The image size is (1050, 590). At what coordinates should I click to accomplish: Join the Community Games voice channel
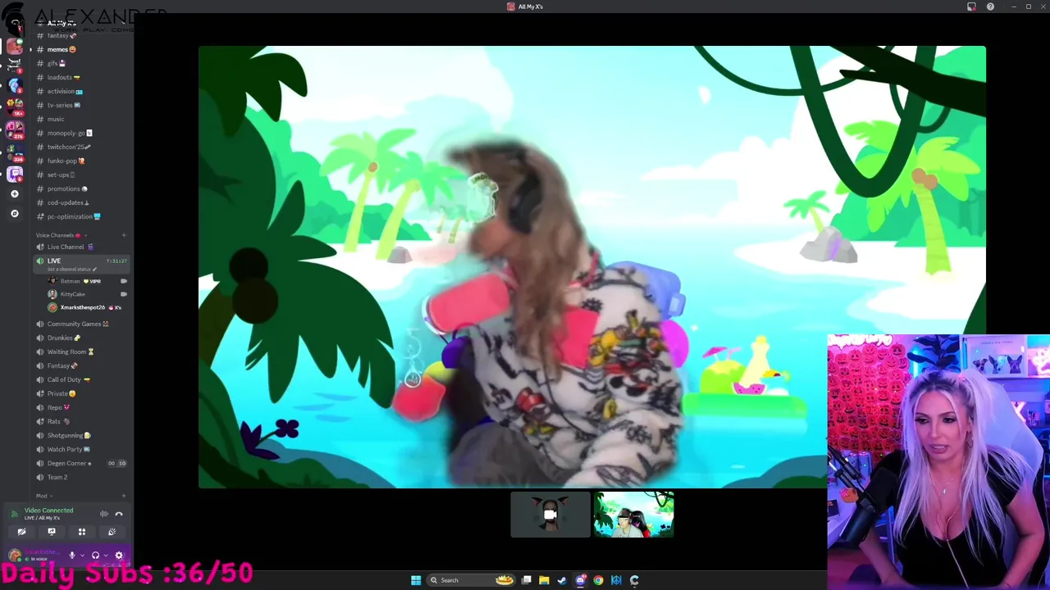click(x=80, y=324)
